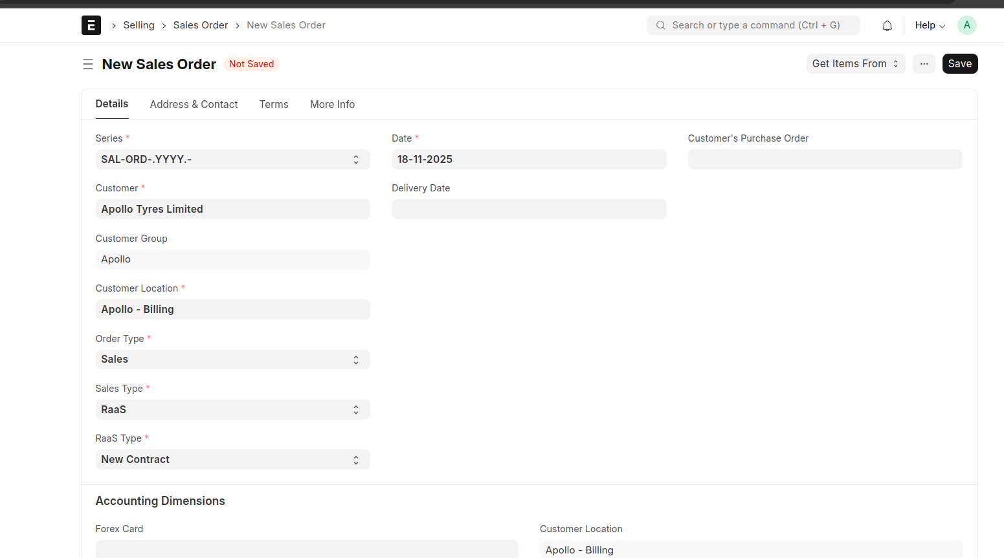Switch to the Address & Contact tab
The height and width of the screenshot is (558, 1004).
[194, 105]
